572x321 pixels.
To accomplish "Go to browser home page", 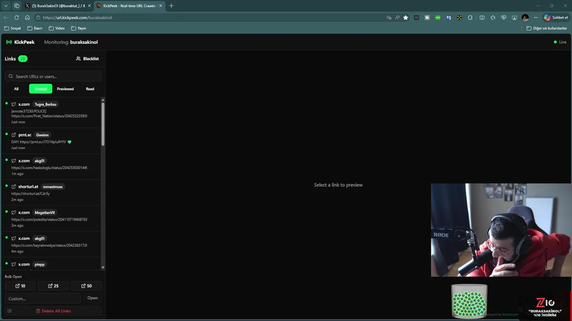I will click(27, 17).
